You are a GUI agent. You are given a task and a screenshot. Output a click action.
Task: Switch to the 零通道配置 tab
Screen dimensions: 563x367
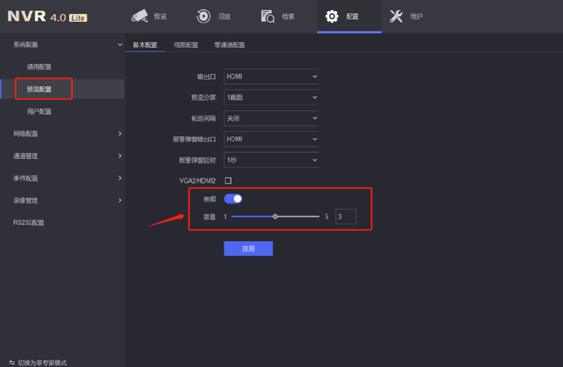coord(229,45)
